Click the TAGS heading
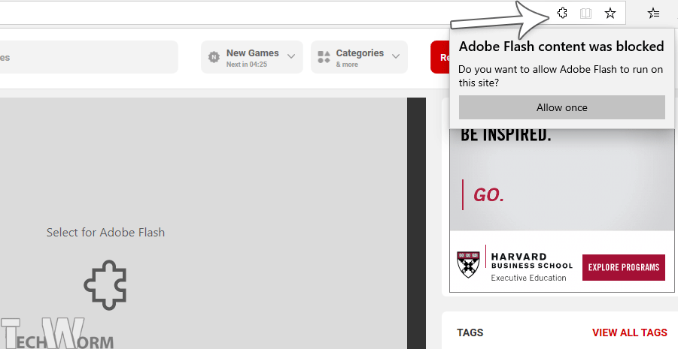The image size is (678, 349). click(x=470, y=332)
